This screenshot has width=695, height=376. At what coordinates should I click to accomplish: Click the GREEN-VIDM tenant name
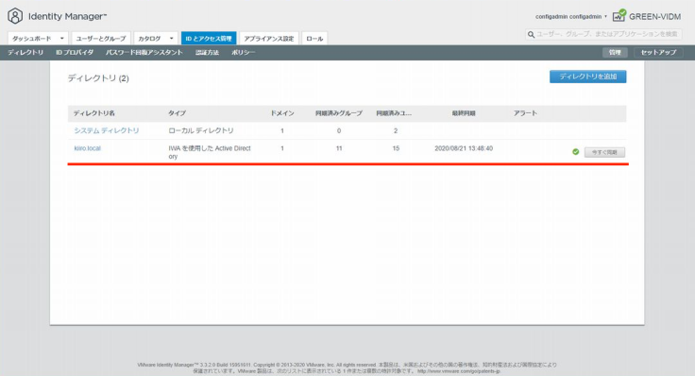pos(654,16)
